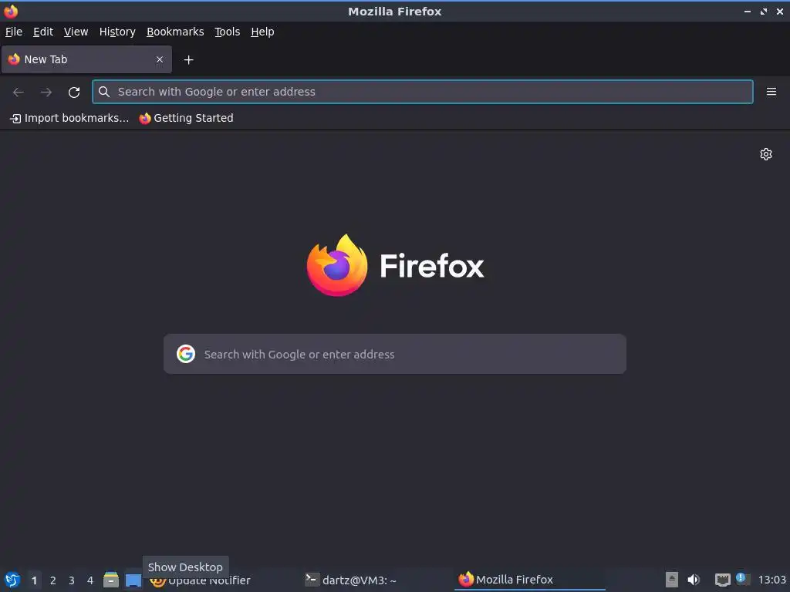
Task: Open Getting Started bookmark
Action: click(187, 118)
